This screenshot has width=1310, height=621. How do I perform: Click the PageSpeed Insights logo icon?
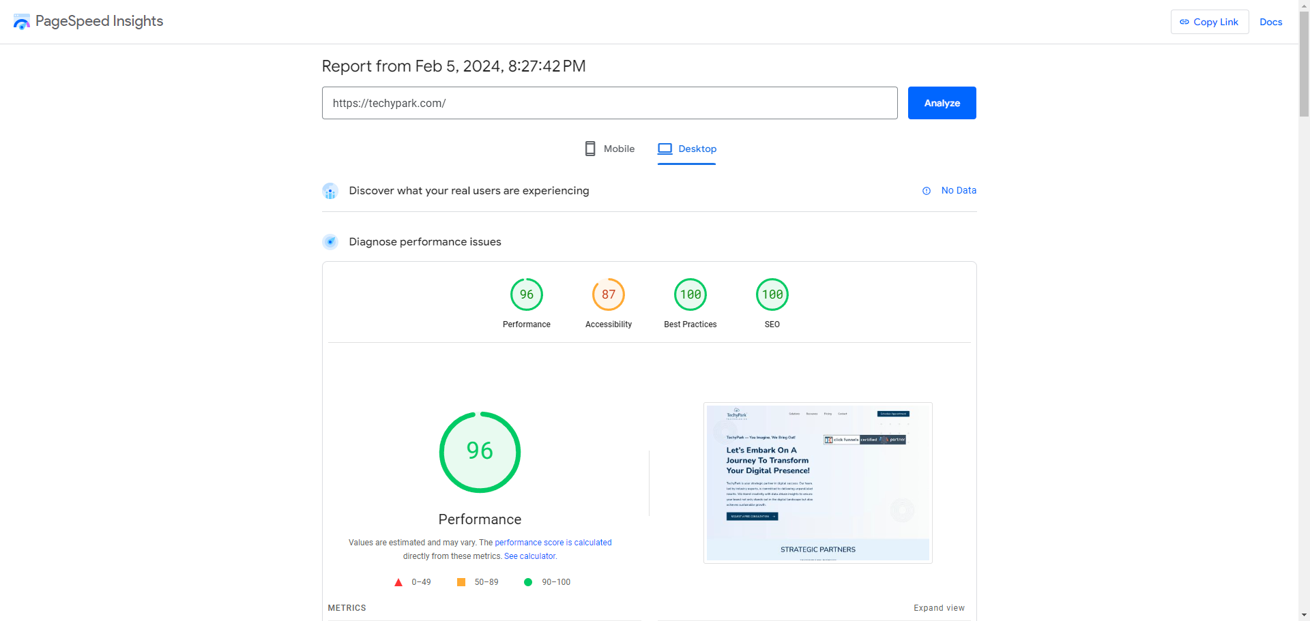click(x=22, y=22)
